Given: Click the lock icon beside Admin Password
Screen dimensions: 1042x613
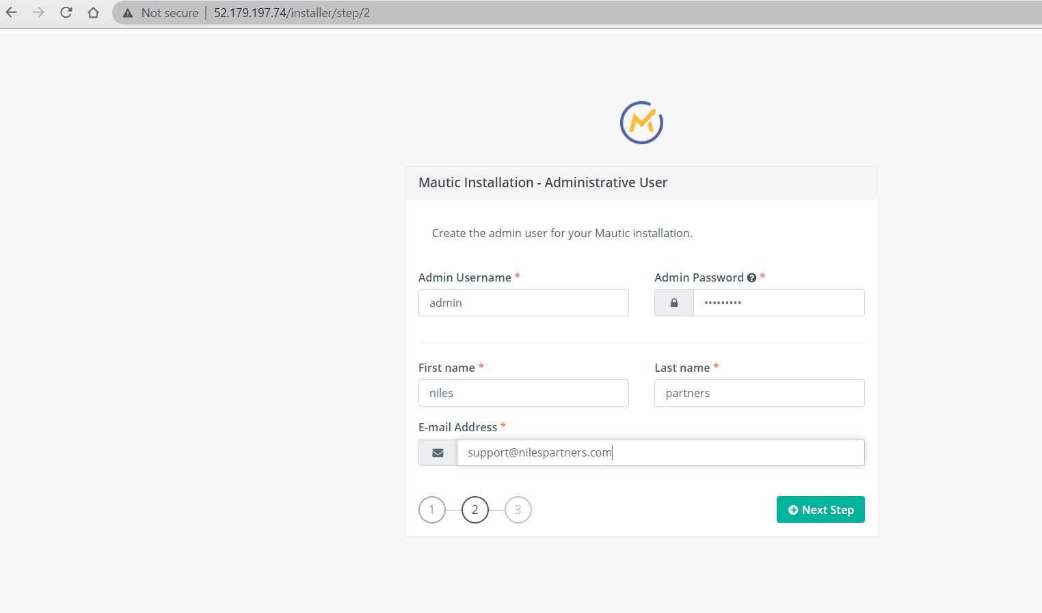Looking at the screenshot, I should click(x=673, y=303).
